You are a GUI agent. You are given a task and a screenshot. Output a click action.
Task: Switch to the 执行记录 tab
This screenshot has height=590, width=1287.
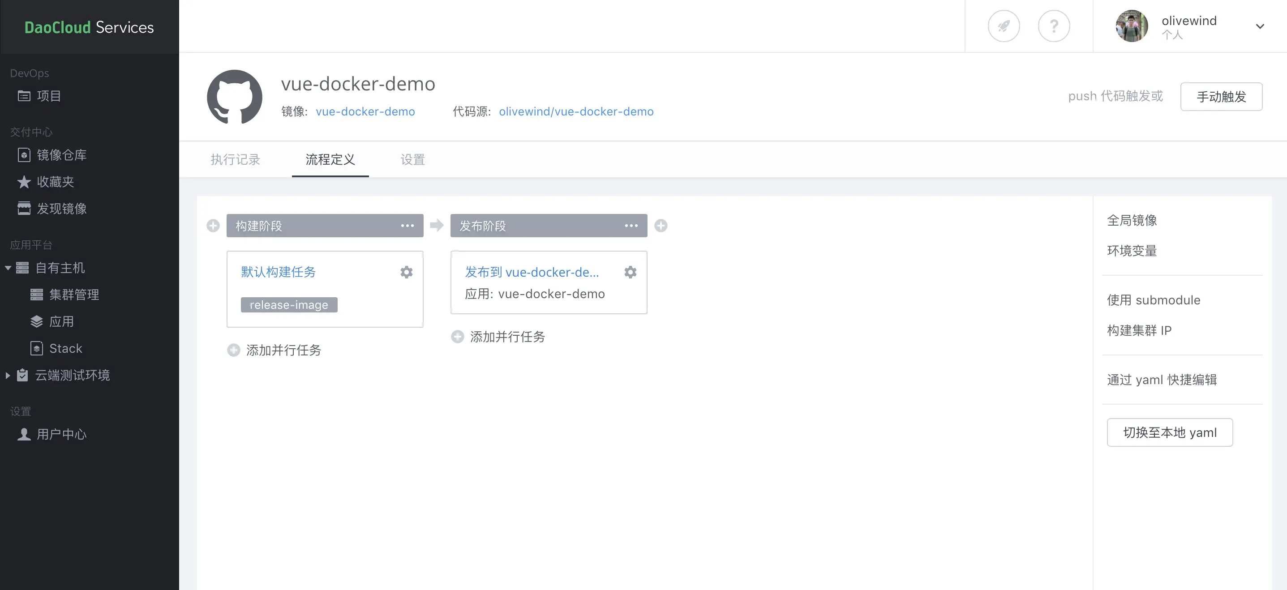235,159
